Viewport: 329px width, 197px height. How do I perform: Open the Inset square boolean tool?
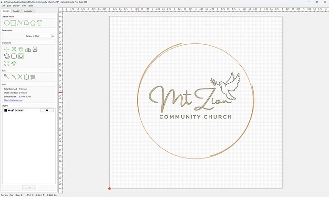click(21, 56)
